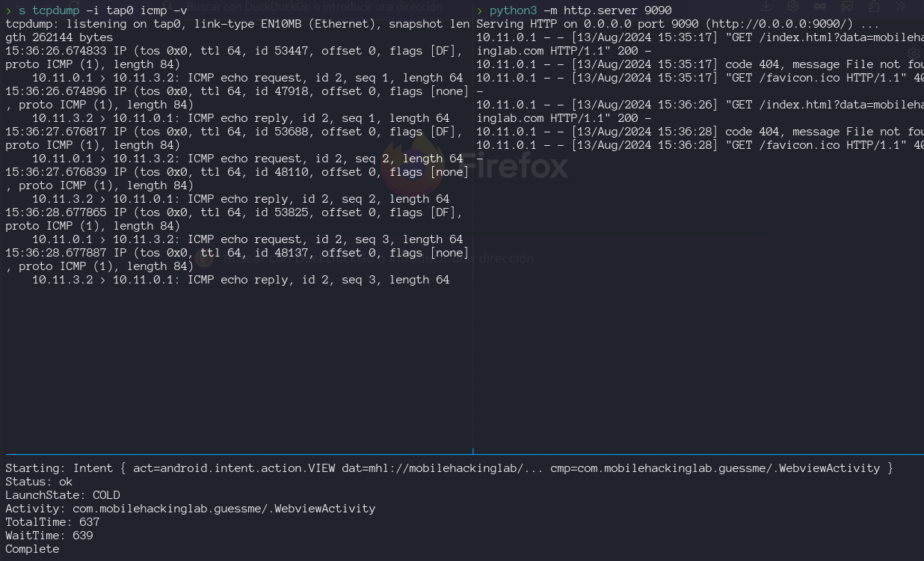The height and width of the screenshot is (561, 924).
Task: Click the center DuckDuckGo search box
Action: (x=478, y=259)
